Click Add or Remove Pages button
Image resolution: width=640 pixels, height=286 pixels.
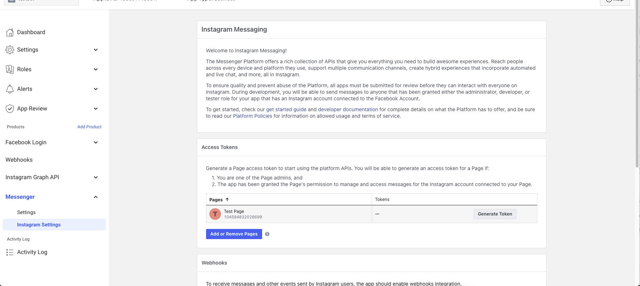point(234,234)
